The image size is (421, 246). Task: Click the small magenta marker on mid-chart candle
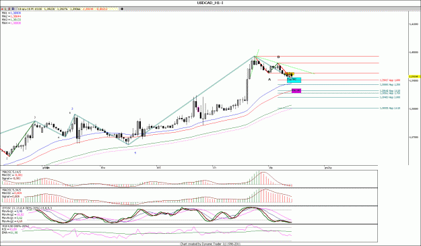(x=198, y=109)
